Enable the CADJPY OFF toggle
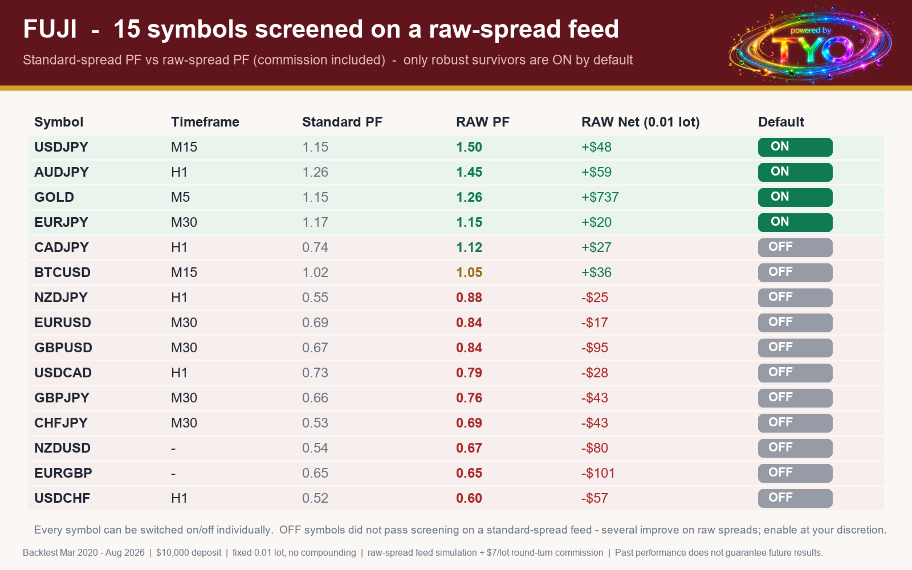This screenshot has width=912, height=570. 795,247
